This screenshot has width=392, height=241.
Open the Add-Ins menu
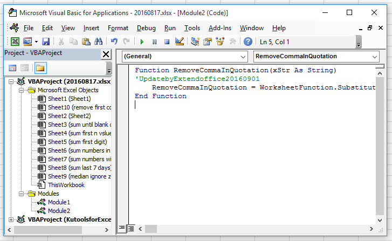pos(219,28)
